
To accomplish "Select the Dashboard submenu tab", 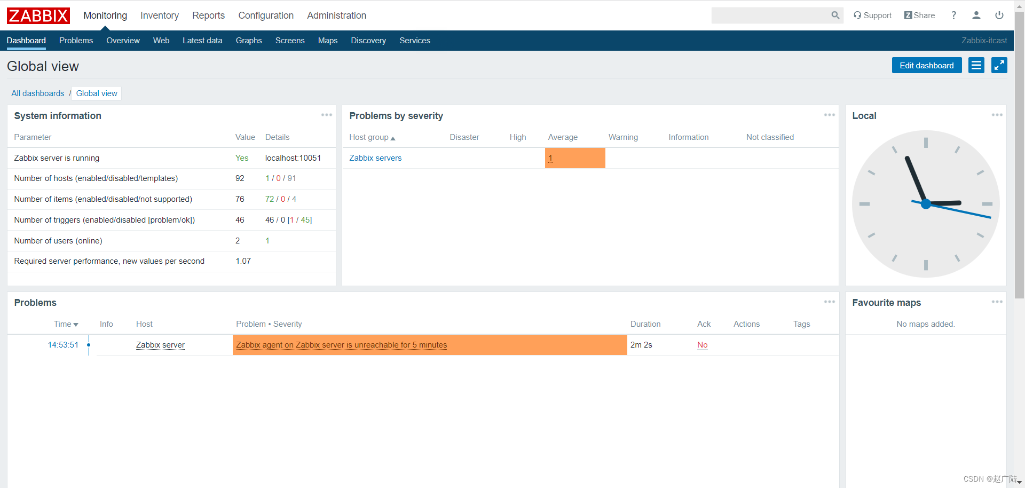I will coord(26,41).
